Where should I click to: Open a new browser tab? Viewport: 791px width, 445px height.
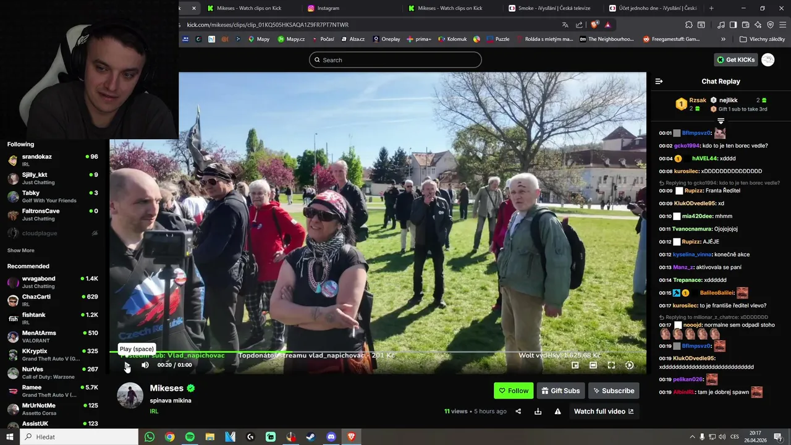click(711, 8)
